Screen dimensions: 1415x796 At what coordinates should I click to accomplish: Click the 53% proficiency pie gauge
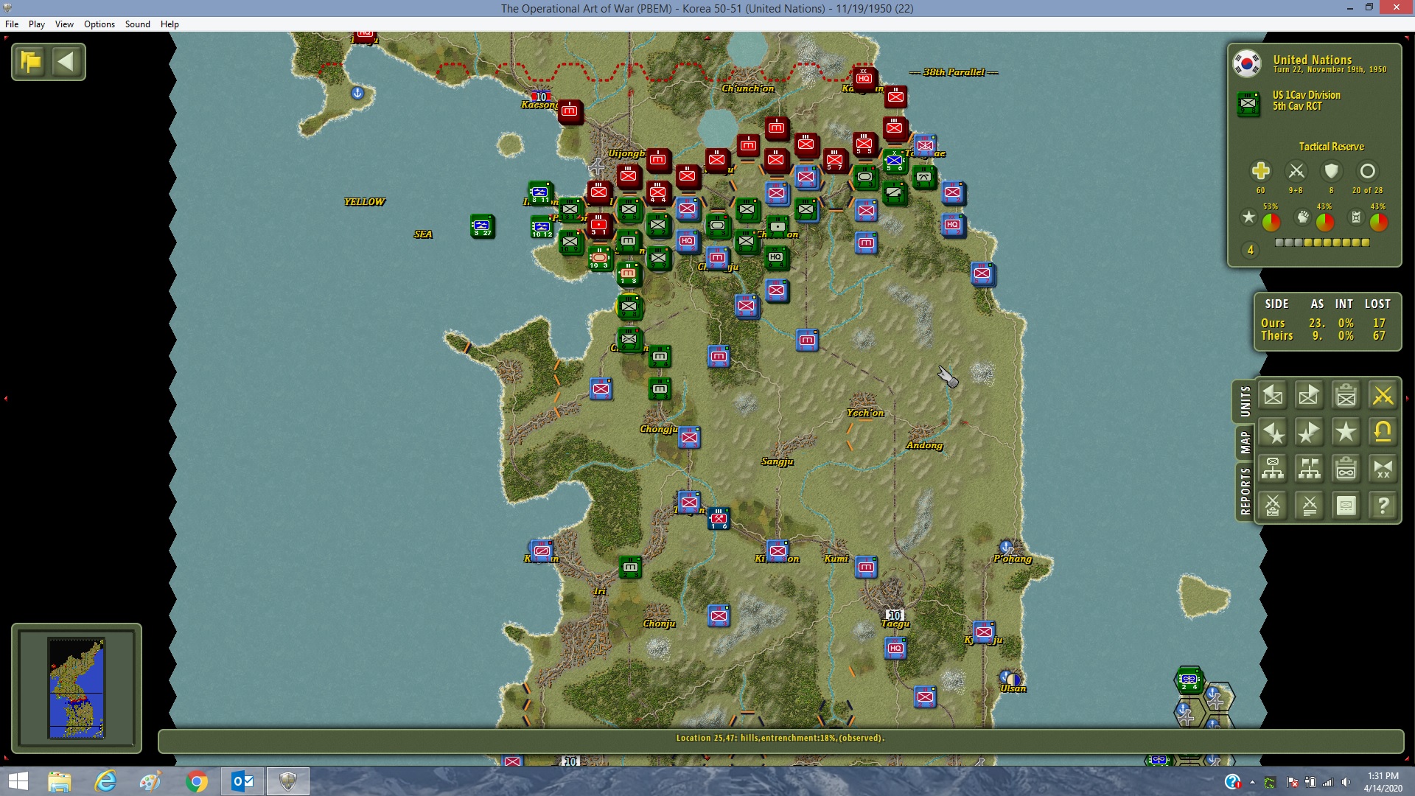[x=1271, y=221]
